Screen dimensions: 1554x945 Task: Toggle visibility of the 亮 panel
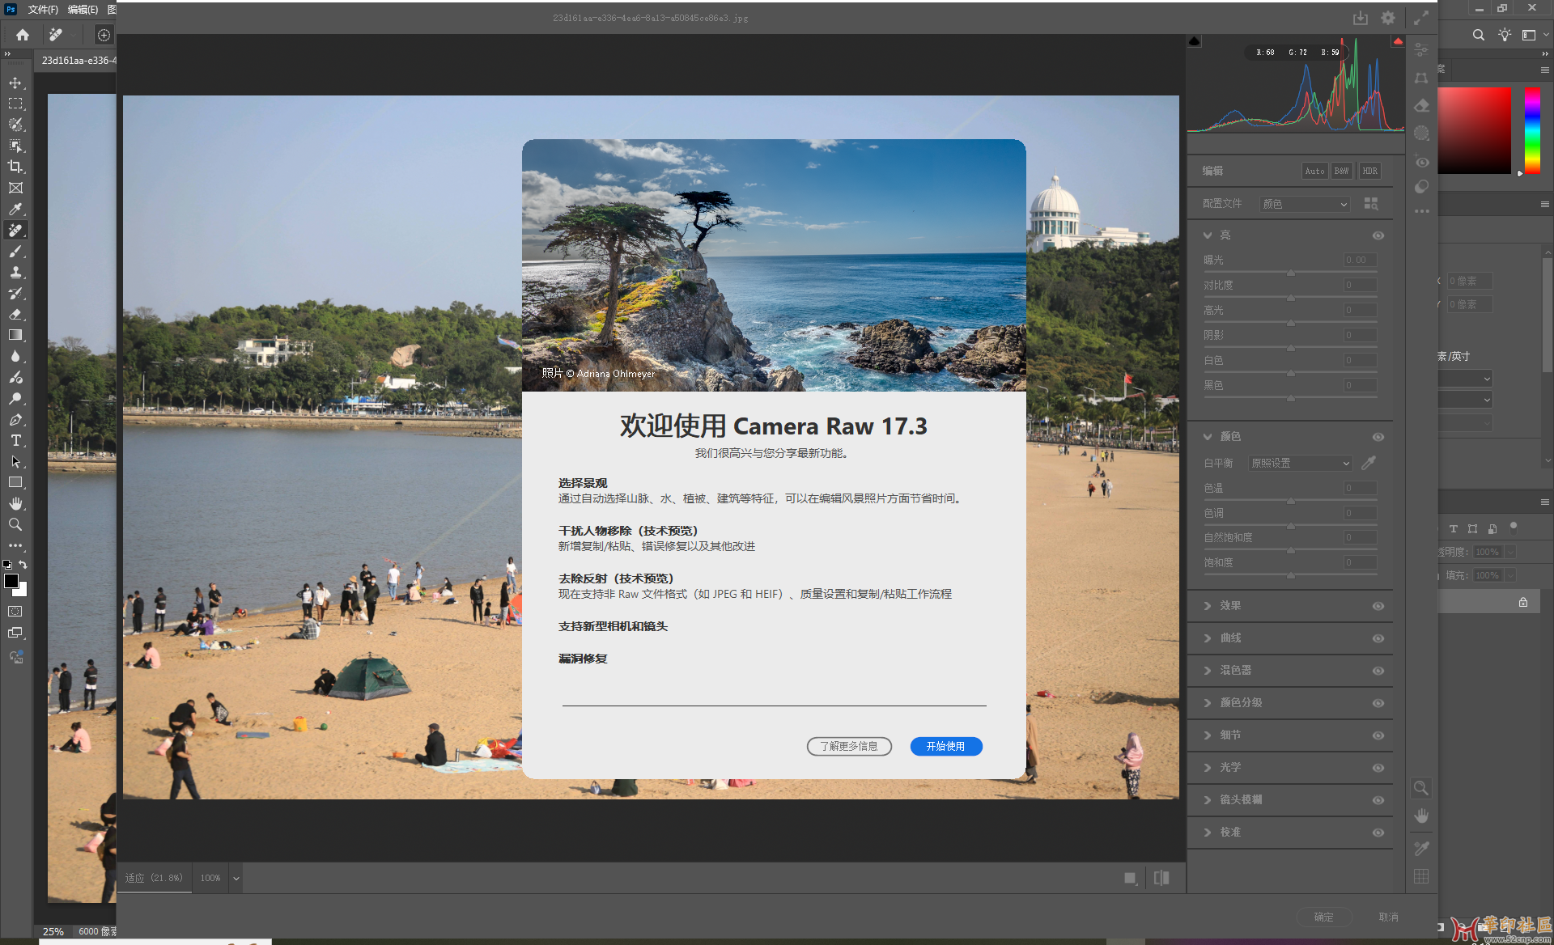pyautogui.click(x=1378, y=235)
